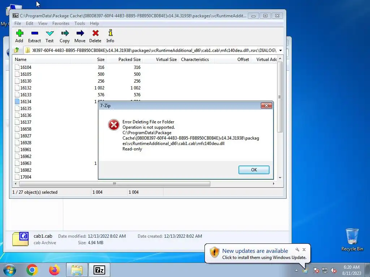Image resolution: width=370 pixels, height=277 pixels.
Task: Click the vertical scrollbar up arrow
Action: point(280,59)
